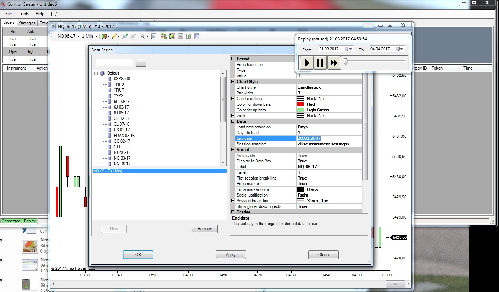This screenshot has height=292, width=499.
Task: Select FDAX 03-16 in the instrument tree
Action: pos(124,136)
